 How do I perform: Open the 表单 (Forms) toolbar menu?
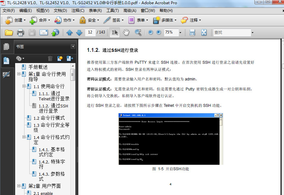coord(138,20)
